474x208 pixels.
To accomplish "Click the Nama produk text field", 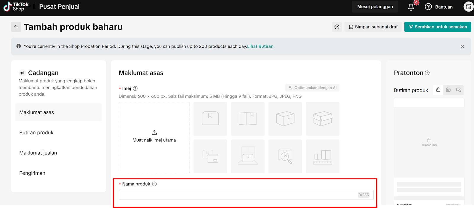I will click(x=237, y=195).
